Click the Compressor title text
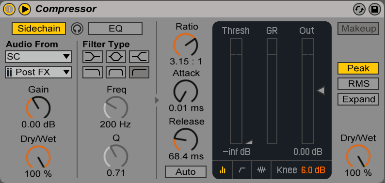Image resolution: width=385 pixels, height=183 pixels. [x=66, y=9]
